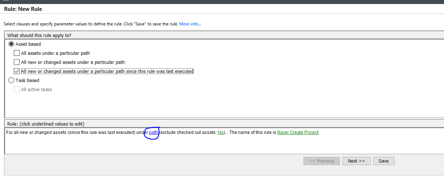Screen dimensions: 444x192
Task: Uncheck new or changed assets since rule last executed
Action: pyautogui.click(x=17, y=71)
